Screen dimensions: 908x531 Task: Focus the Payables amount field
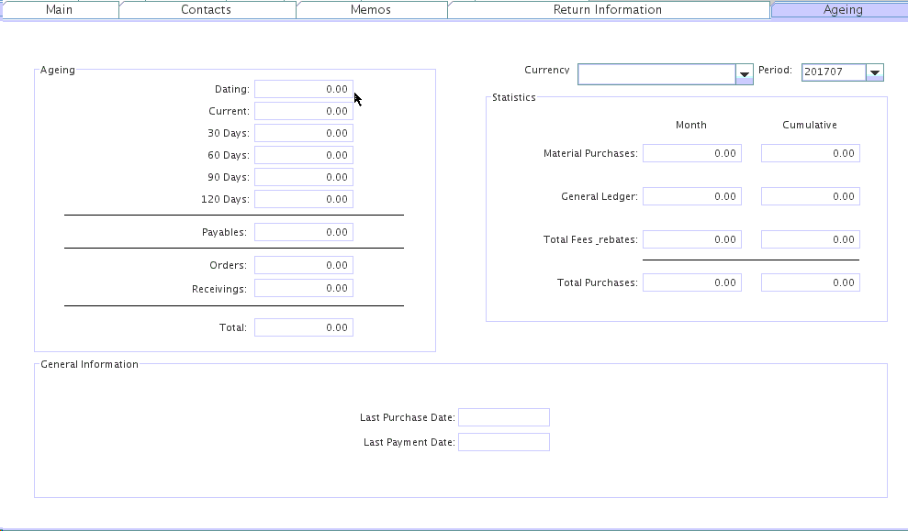[x=303, y=232]
